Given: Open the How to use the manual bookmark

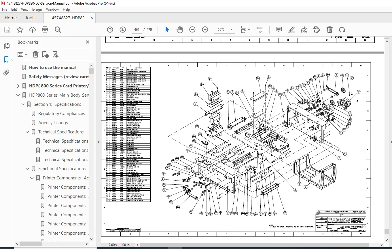Looking at the screenshot, I should [52, 68].
